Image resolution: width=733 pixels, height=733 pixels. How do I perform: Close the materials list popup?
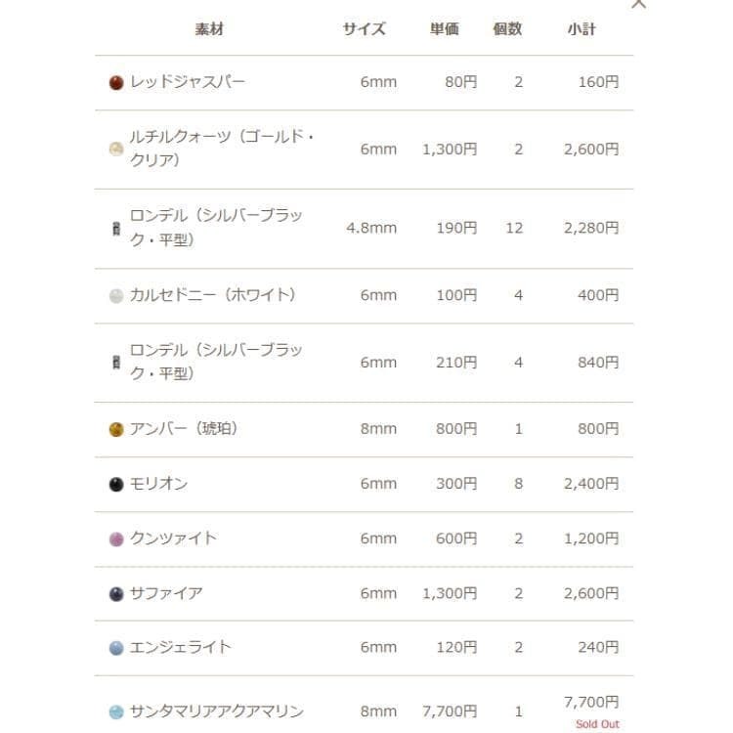coord(639,4)
